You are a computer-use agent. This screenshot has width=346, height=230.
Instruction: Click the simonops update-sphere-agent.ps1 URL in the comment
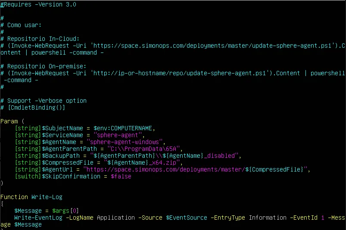213,46
